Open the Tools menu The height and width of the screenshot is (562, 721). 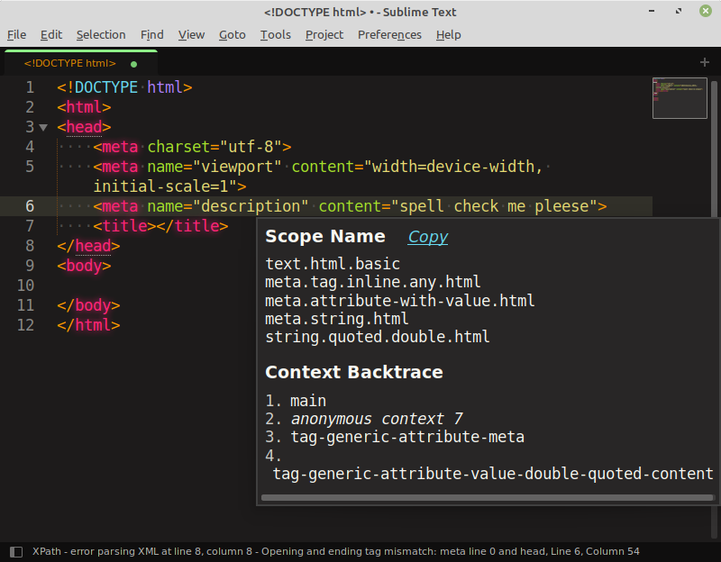click(x=276, y=35)
